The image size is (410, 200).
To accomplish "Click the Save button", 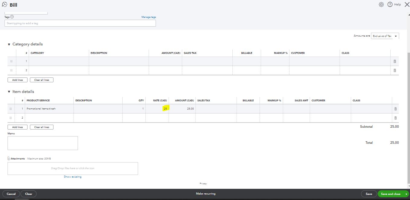I will (369, 194).
